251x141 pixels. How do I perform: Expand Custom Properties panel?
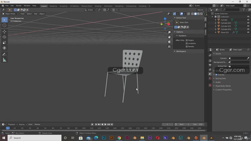tap(223, 90)
